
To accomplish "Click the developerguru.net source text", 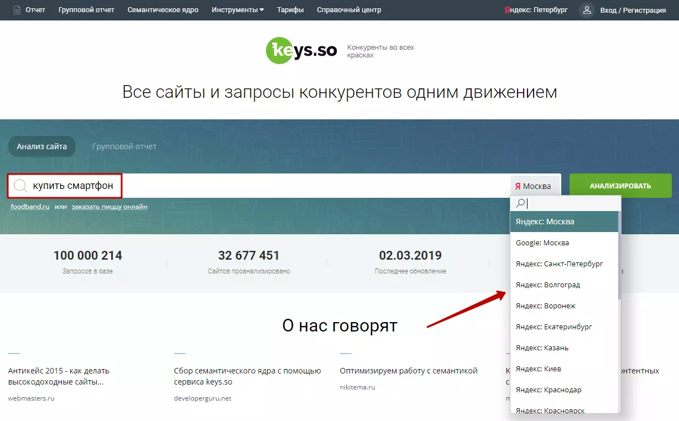I will click(202, 398).
